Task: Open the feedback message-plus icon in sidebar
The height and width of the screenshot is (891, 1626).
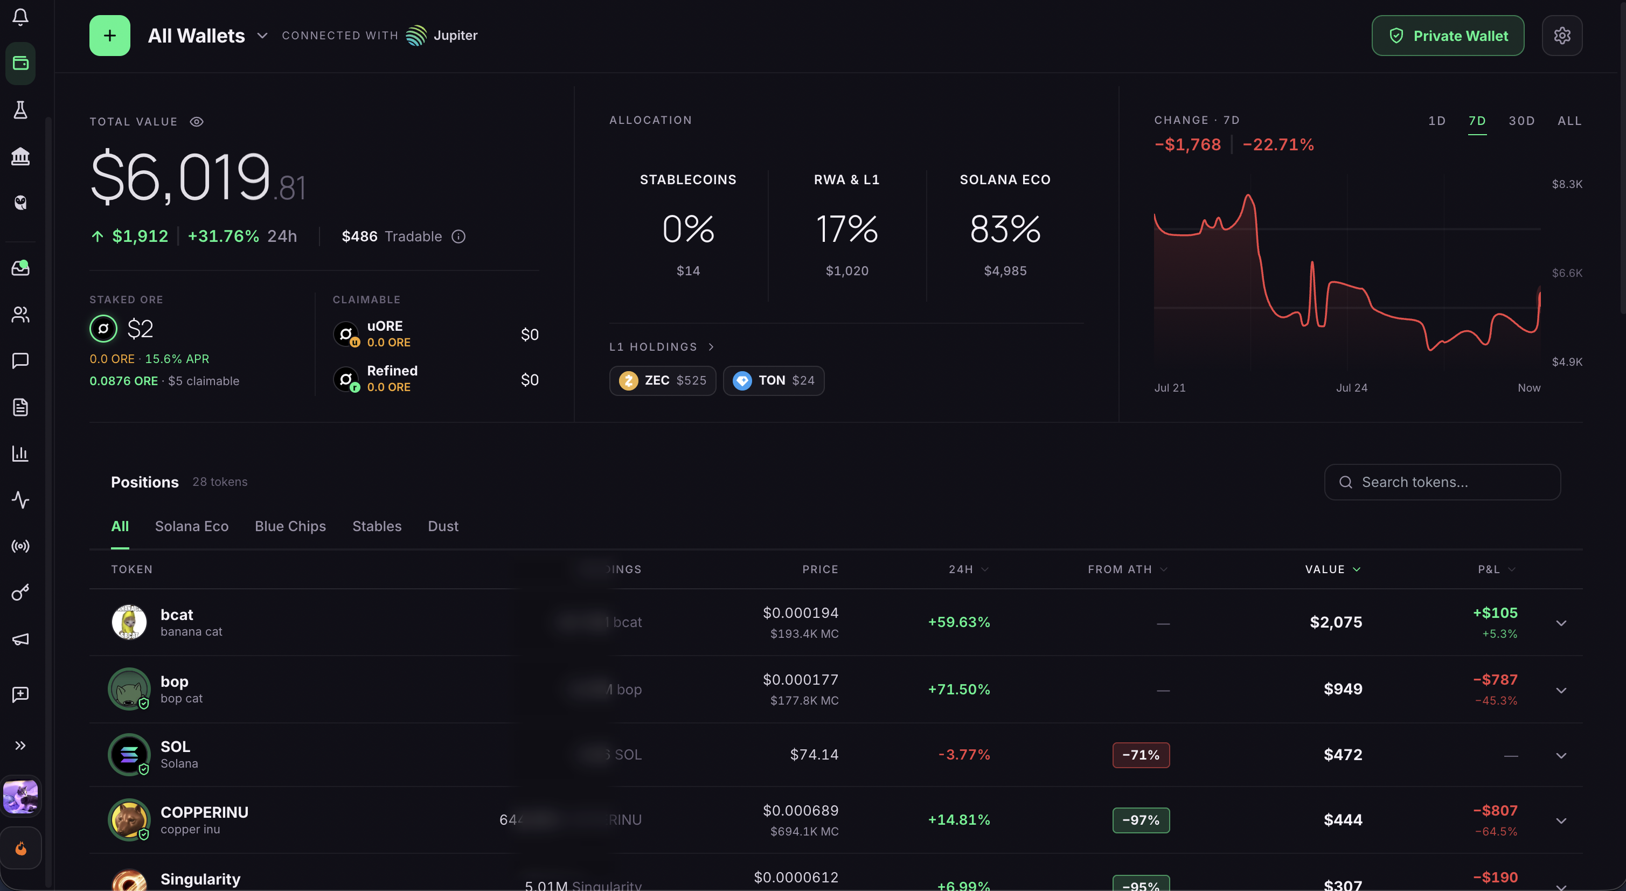Action: tap(20, 694)
